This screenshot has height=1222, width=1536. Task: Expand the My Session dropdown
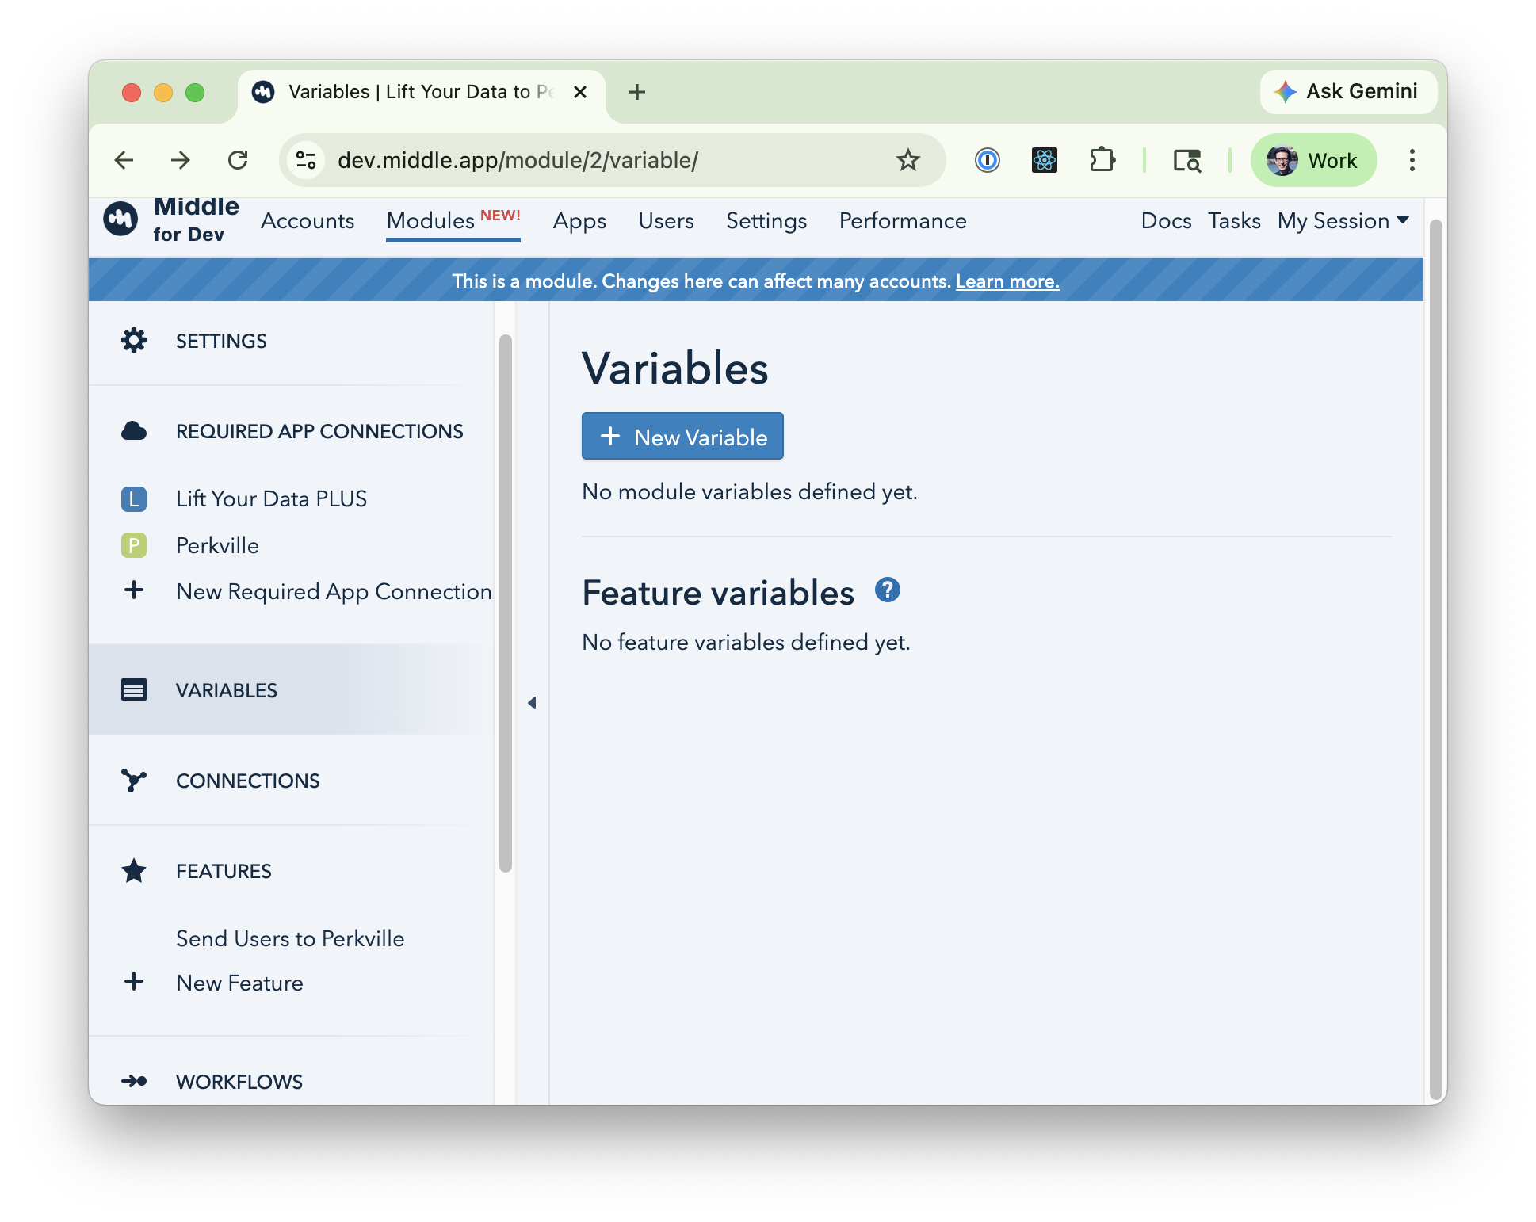point(1343,221)
